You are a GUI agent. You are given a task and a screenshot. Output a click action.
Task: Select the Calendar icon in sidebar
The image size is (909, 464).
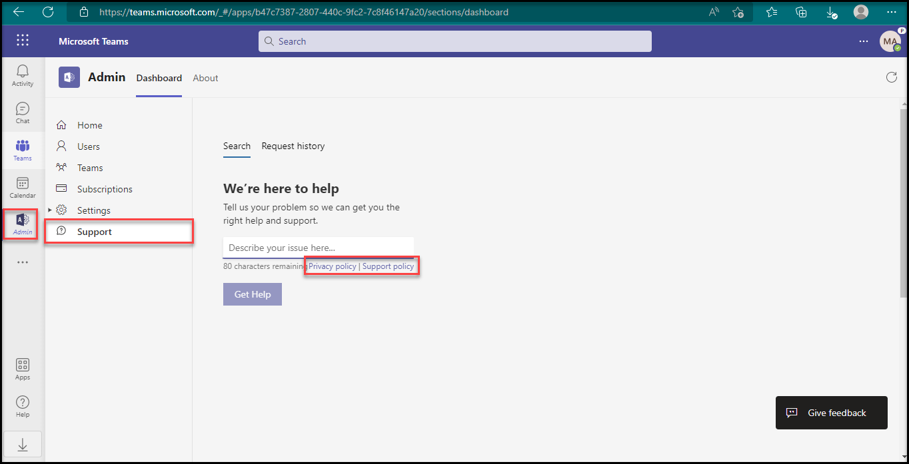tap(23, 187)
